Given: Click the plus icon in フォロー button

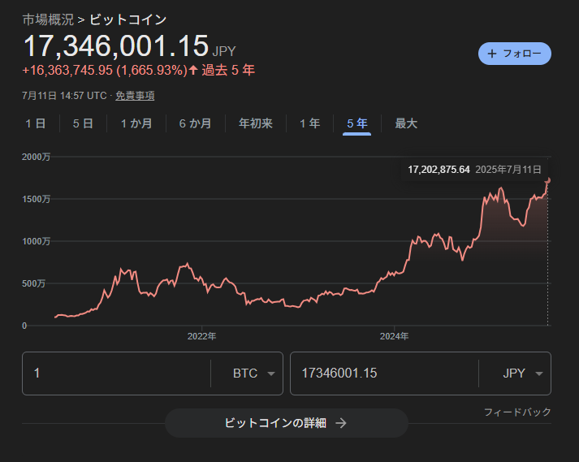Looking at the screenshot, I should click(x=492, y=54).
